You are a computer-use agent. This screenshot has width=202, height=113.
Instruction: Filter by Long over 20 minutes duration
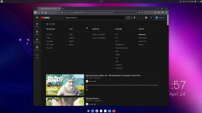[x=99, y=38]
